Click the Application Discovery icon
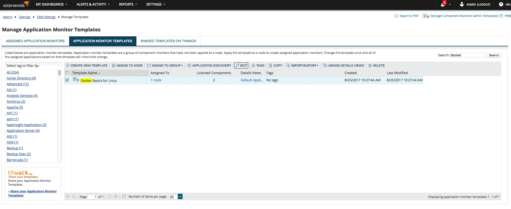 (189, 66)
